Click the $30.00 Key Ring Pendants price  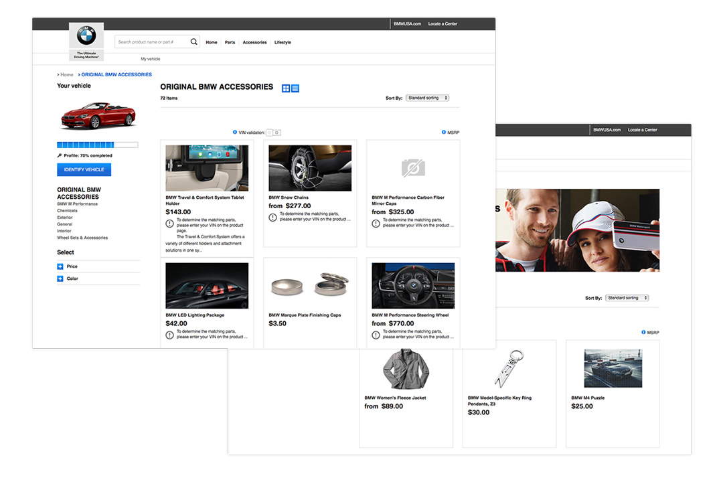[479, 412]
